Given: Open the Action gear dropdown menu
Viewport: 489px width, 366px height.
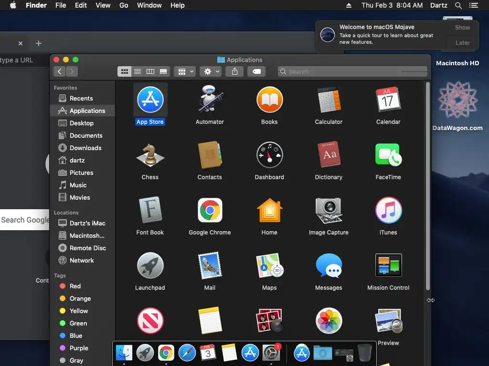Looking at the screenshot, I should (x=211, y=71).
